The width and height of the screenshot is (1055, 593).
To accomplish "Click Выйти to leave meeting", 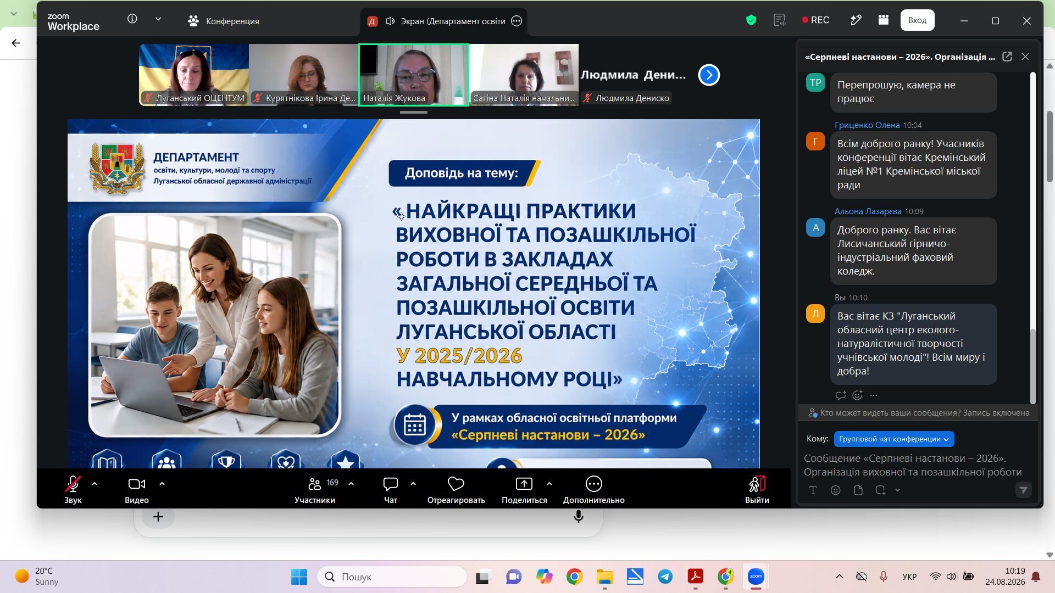I will (757, 489).
